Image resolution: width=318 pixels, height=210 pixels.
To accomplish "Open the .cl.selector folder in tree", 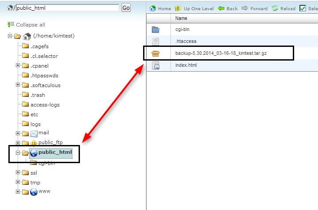I will [44, 56].
